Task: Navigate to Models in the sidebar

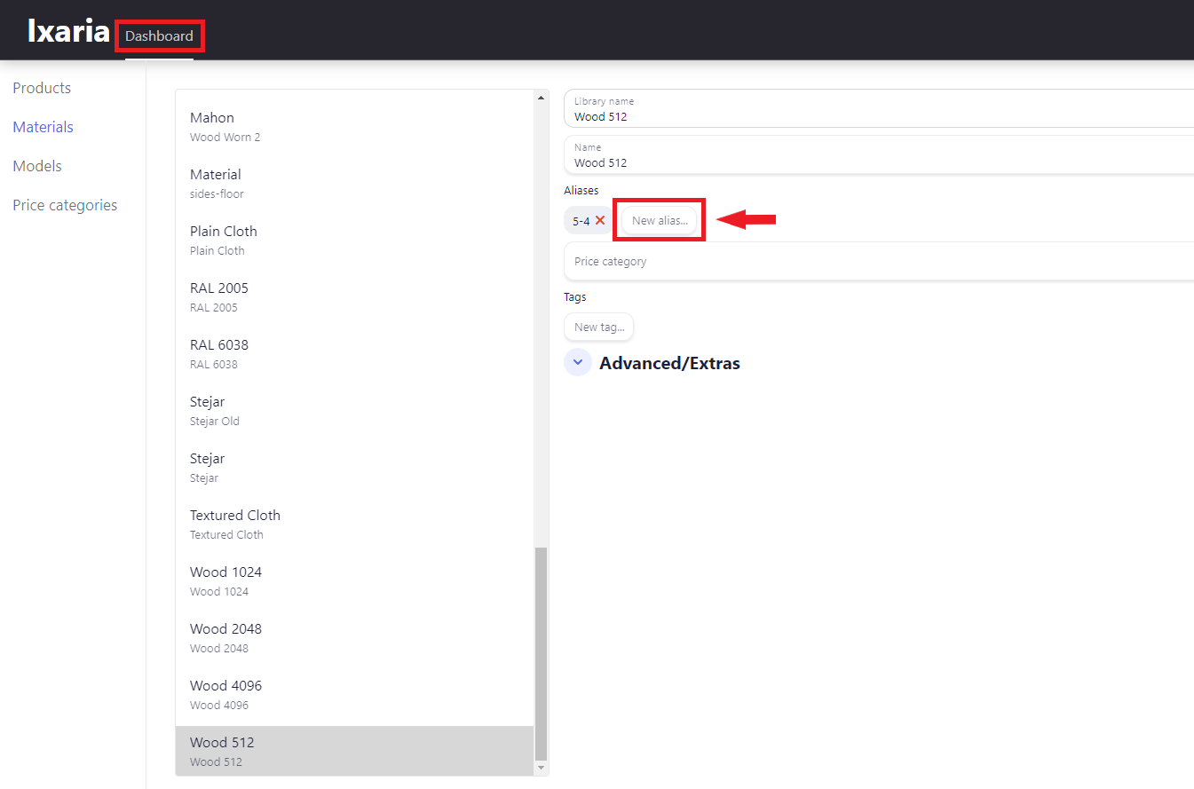Action: (x=37, y=166)
